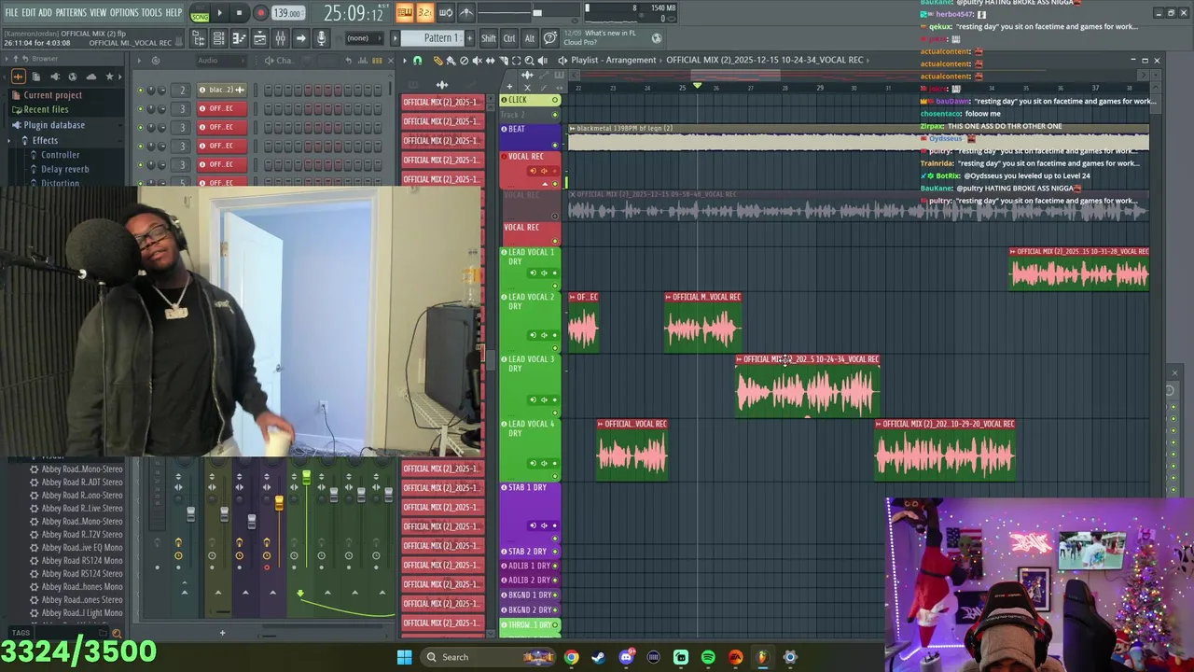
Task: Select the Draw pencil tool in playlist toolbar
Action: 438,61
